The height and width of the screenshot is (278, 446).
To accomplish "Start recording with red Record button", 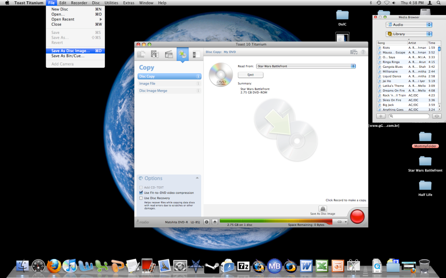I will pos(357,216).
